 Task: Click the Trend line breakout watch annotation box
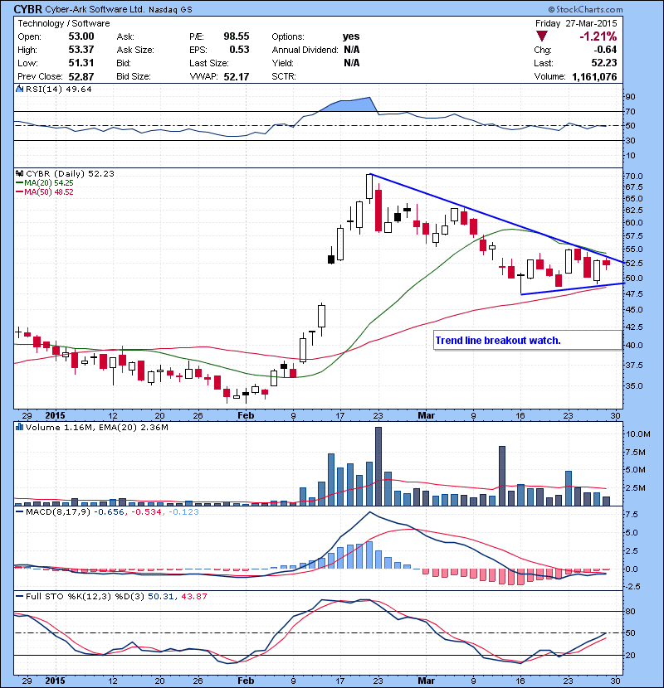(528, 340)
